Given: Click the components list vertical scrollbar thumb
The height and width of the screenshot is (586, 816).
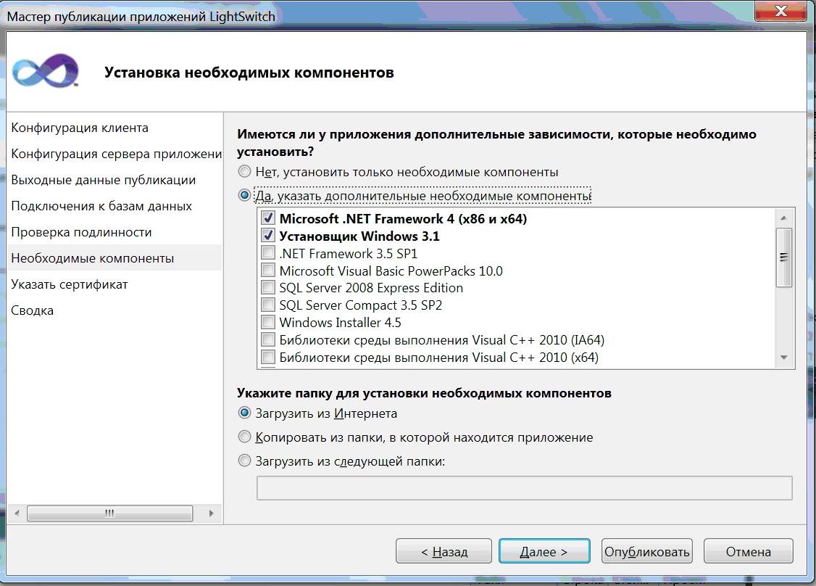Looking at the screenshot, I should 783,257.
